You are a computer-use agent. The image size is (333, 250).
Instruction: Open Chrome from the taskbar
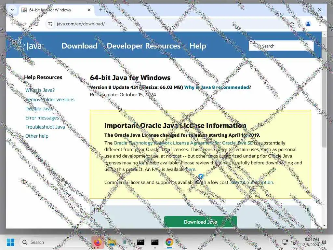[x=169, y=242]
